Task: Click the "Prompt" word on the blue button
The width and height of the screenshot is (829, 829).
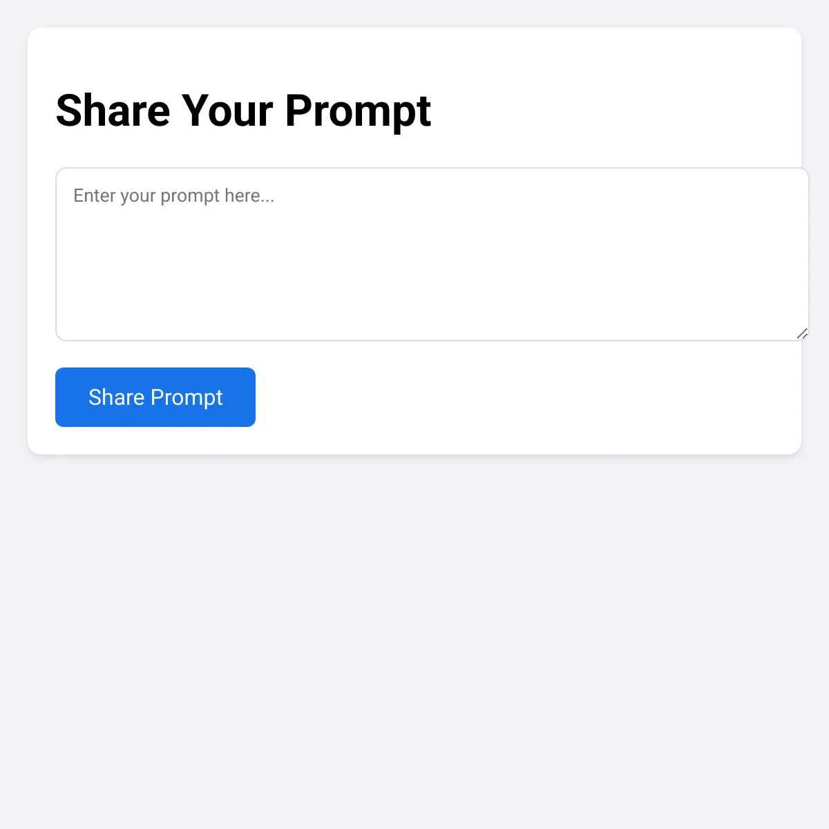Action: (187, 397)
